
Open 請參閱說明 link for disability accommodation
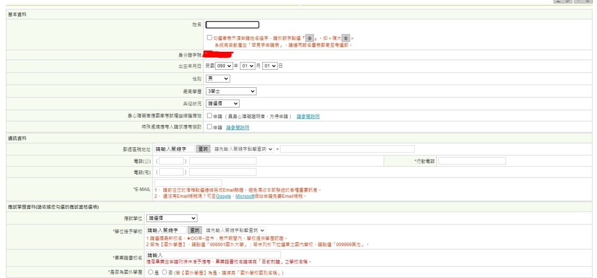(x=308, y=116)
